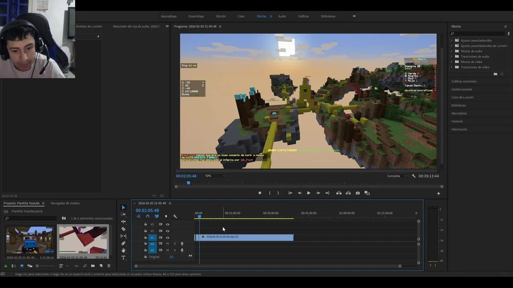Switch to Ensamblaje workspace
The height and width of the screenshot is (288, 513).
click(196, 16)
